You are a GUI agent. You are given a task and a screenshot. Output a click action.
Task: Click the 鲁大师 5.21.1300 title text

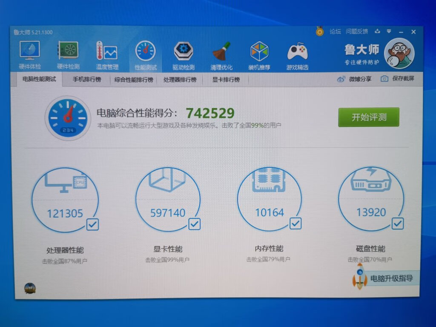click(x=33, y=32)
